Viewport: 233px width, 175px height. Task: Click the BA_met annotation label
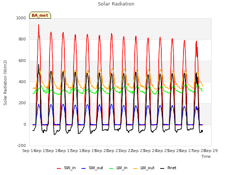tap(40, 15)
